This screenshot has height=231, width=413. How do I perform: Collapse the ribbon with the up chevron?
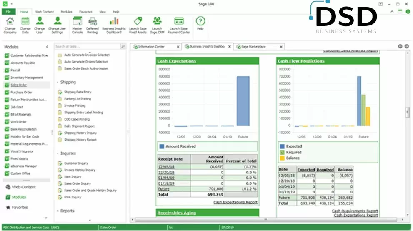point(392,12)
